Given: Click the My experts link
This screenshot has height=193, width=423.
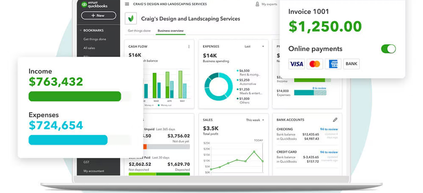Looking at the screenshot, I should (269, 4).
